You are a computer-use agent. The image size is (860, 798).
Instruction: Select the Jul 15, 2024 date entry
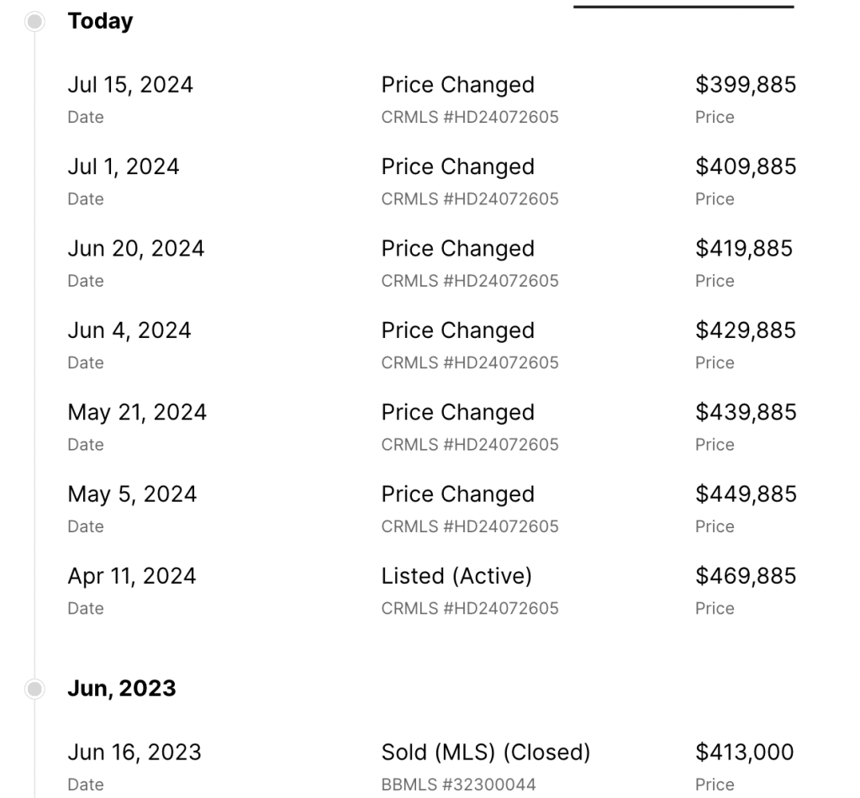(129, 85)
